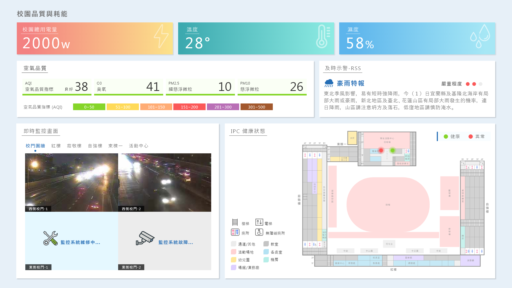Click the first red severity dot
Viewport: 512px width, 288px height.
(x=468, y=84)
